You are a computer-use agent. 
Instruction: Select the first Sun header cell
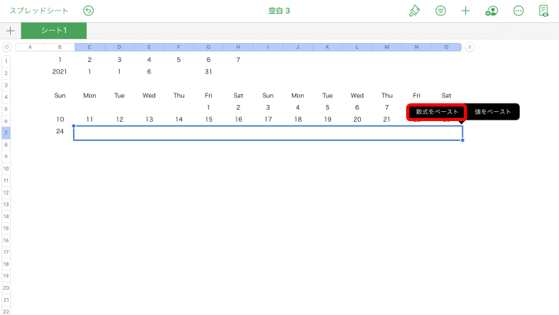(x=60, y=95)
